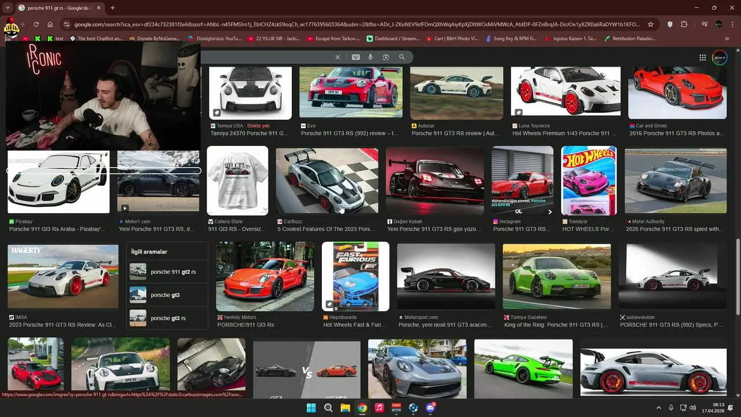Open the on-screen keyboard input tool
Screen dimensions: 741x417
tap(355, 57)
